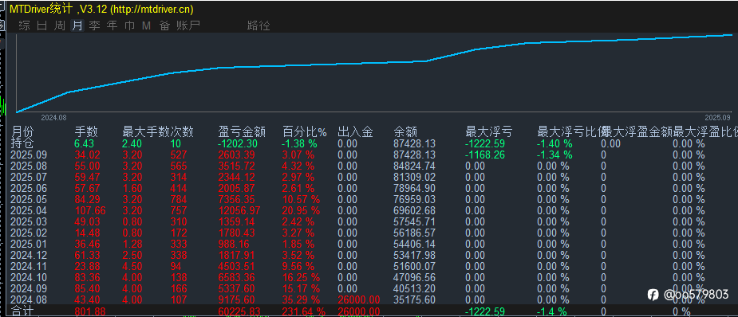This screenshot has height=317, width=738.
Task: Switch to the 季 quarterly tab
Action: point(95,25)
